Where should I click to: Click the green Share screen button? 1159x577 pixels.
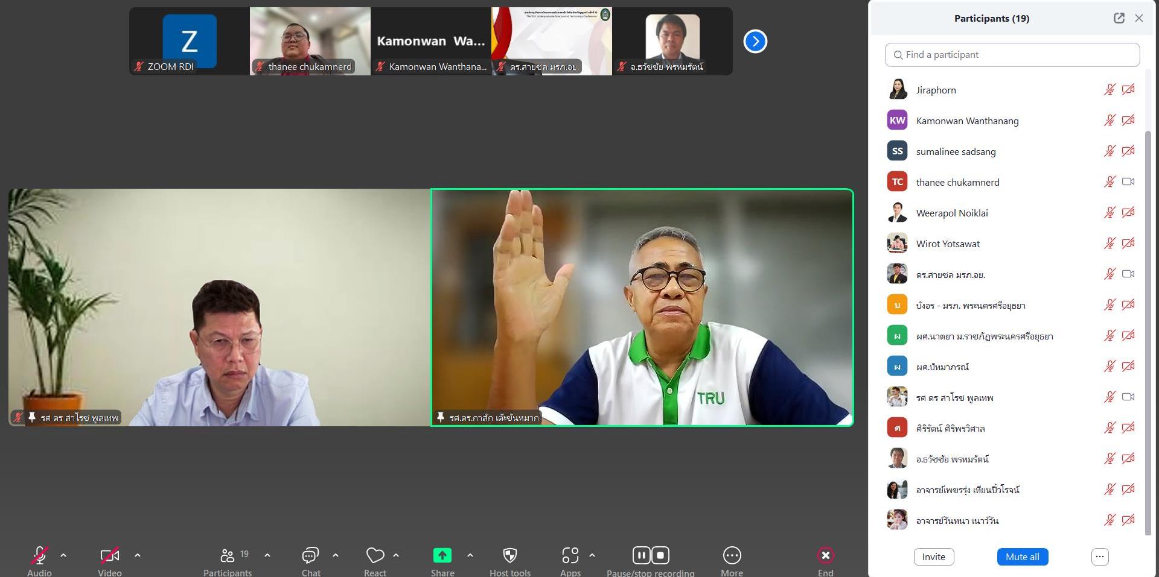point(442,555)
